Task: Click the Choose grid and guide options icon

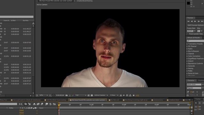Action: point(50,96)
